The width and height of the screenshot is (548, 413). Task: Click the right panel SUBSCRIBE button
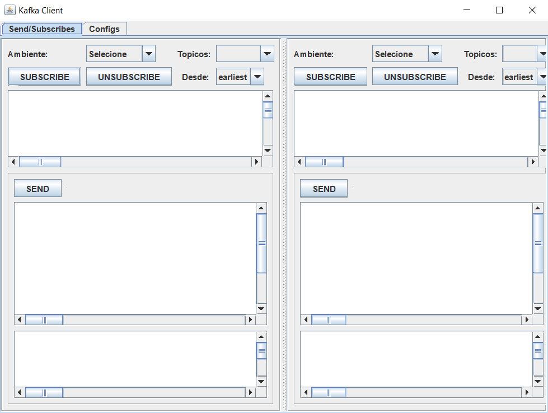point(330,77)
